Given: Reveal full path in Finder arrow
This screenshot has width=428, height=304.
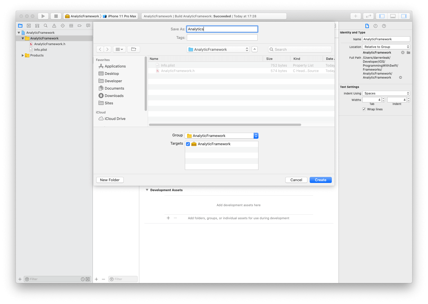Looking at the screenshot, I should tap(401, 77).
